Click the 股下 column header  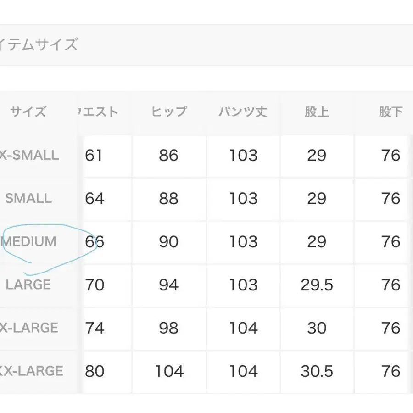(391, 112)
